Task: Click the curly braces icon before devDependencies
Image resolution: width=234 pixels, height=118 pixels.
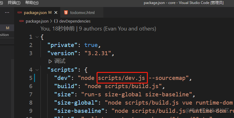Action: pyautogui.click(x=56, y=21)
